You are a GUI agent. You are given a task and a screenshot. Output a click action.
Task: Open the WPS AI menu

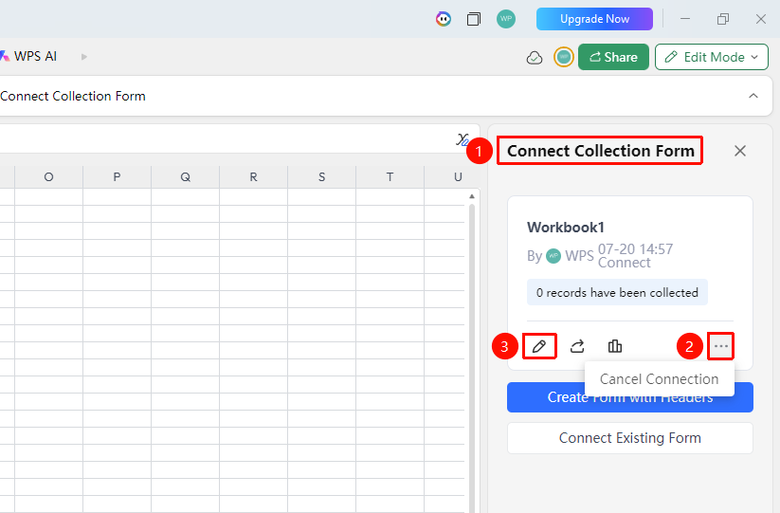coord(29,56)
